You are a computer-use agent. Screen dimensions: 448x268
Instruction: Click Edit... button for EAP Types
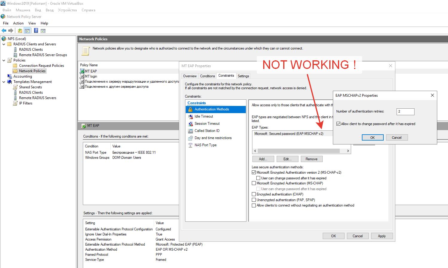click(287, 159)
